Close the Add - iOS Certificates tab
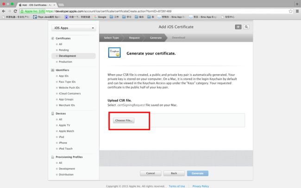Image resolution: width=301 pixels, height=188 pixels. pyautogui.click(x=54, y=5)
